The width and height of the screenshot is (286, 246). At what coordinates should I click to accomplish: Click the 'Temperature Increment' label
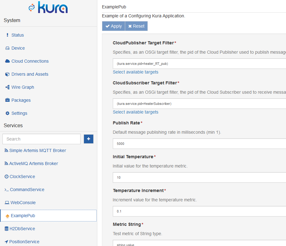click(x=138, y=190)
